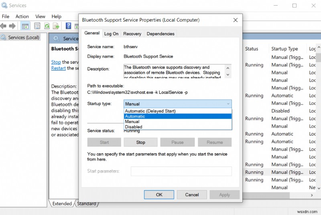Open the File menu

6,16
